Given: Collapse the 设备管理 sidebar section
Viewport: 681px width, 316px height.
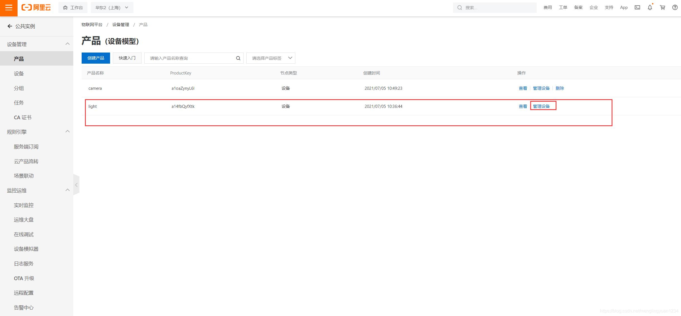Looking at the screenshot, I should tap(67, 44).
